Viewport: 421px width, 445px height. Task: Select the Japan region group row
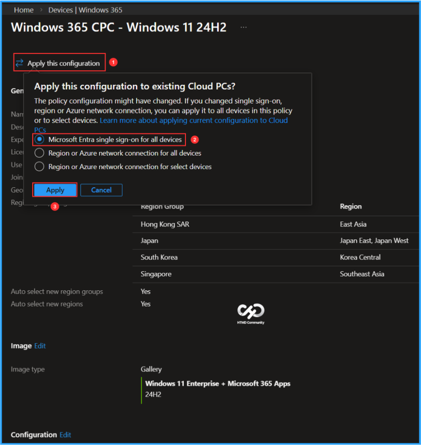[x=150, y=240]
